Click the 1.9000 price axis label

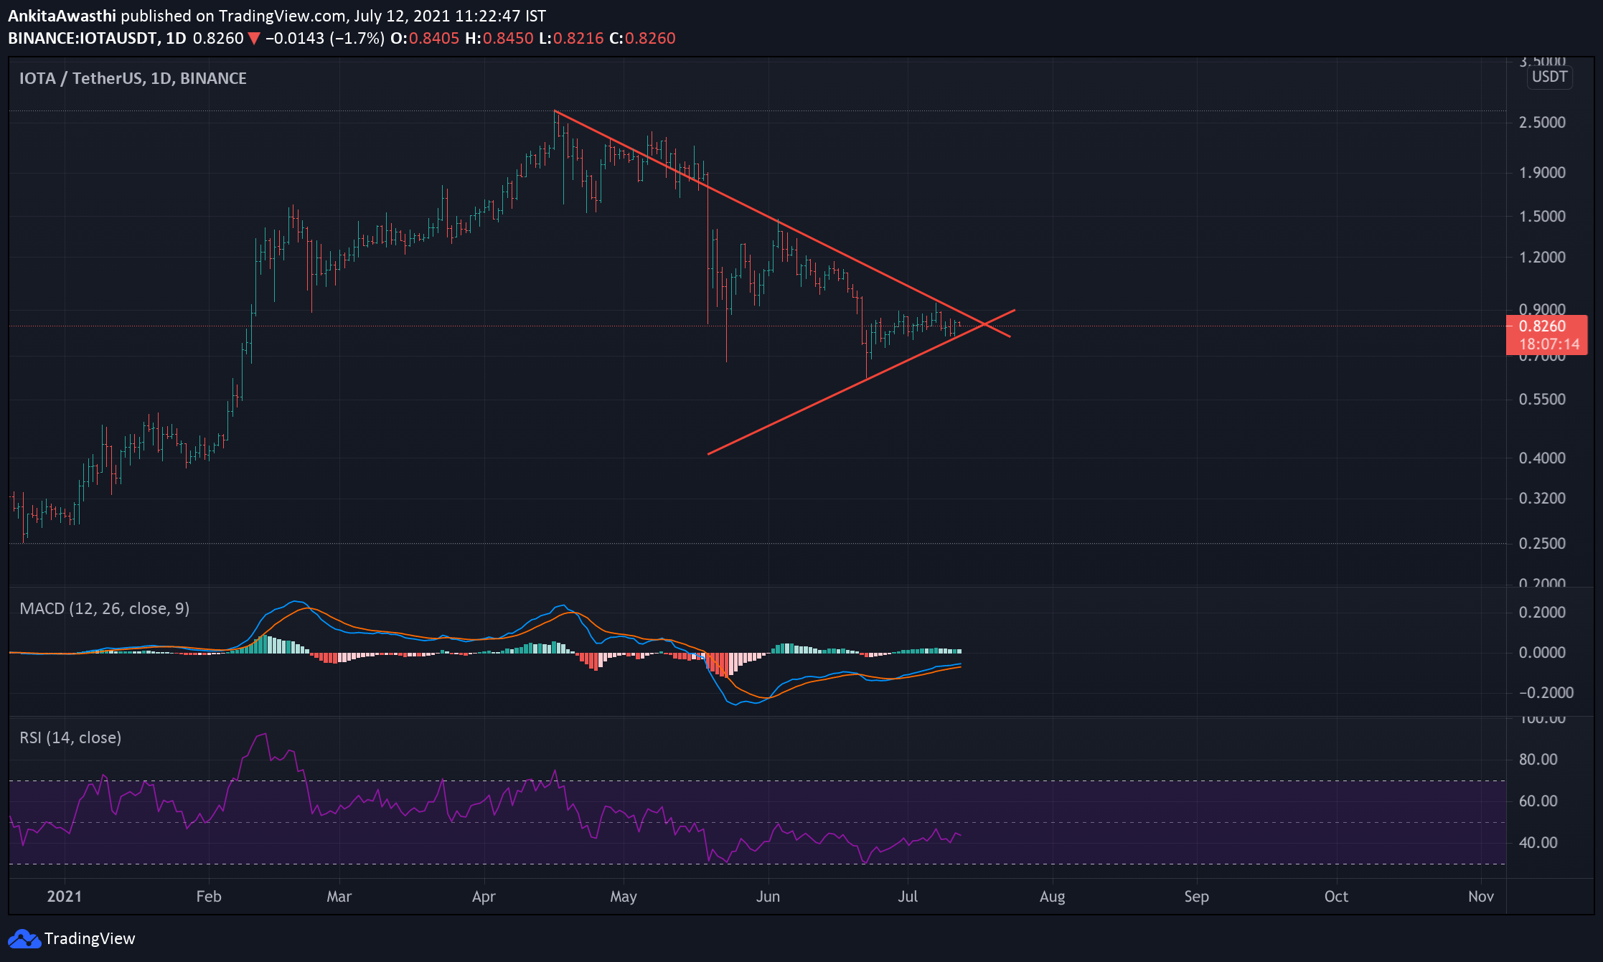1542,172
